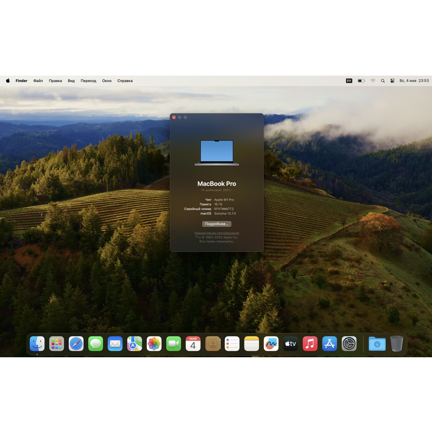Image resolution: width=432 pixels, height=432 pixels.
Task: Open Spotlight search
Action: [383, 81]
